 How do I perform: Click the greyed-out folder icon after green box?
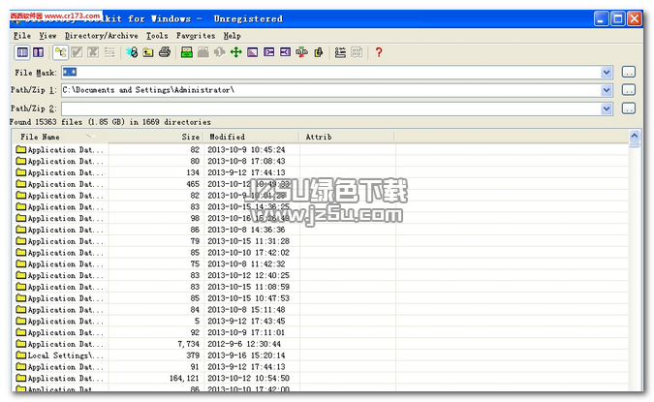(x=203, y=52)
